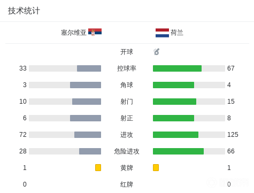Select the 塞尔维亚 team name

pyautogui.click(x=74, y=33)
